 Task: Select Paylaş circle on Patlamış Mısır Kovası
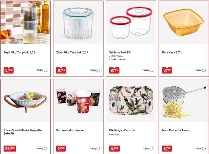pos(98,148)
